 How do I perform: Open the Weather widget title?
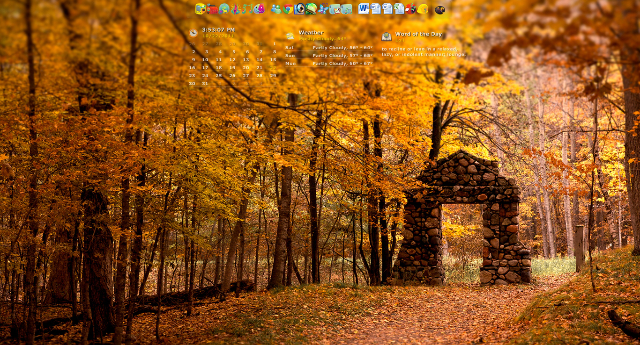click(311, 32)
